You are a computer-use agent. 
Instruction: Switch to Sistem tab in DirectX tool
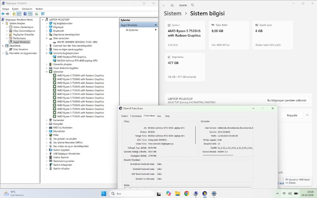(124, 116)
